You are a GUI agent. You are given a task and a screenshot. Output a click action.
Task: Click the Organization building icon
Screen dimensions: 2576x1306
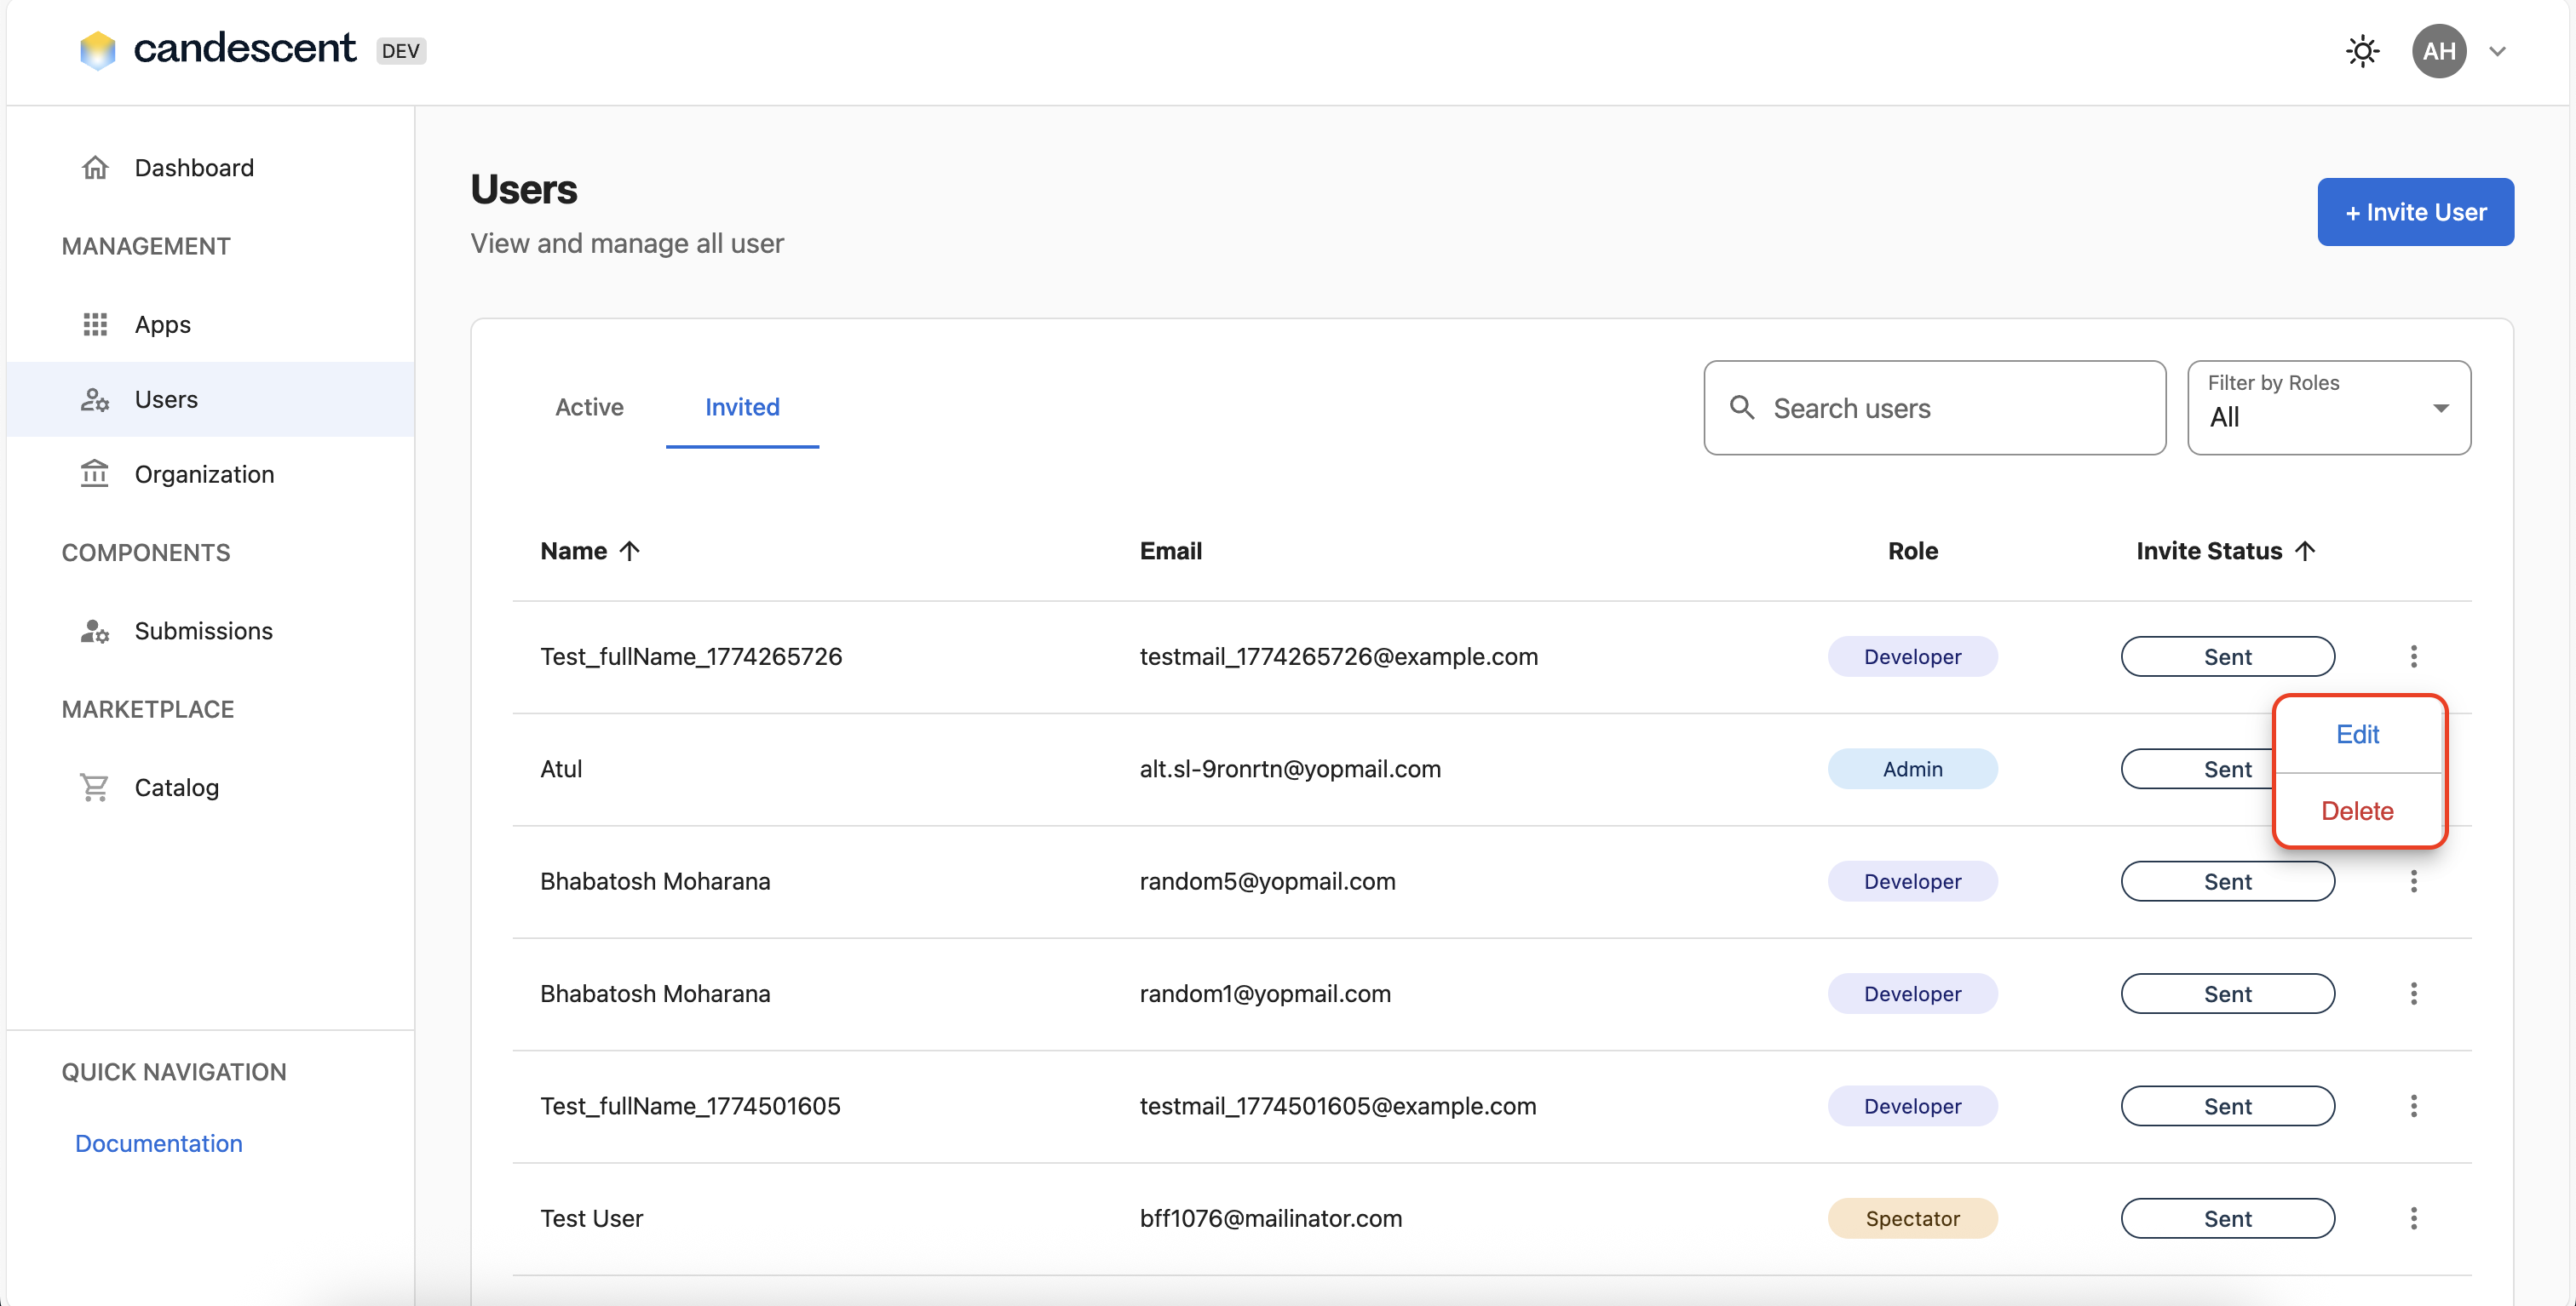click(x=95, y=473)
